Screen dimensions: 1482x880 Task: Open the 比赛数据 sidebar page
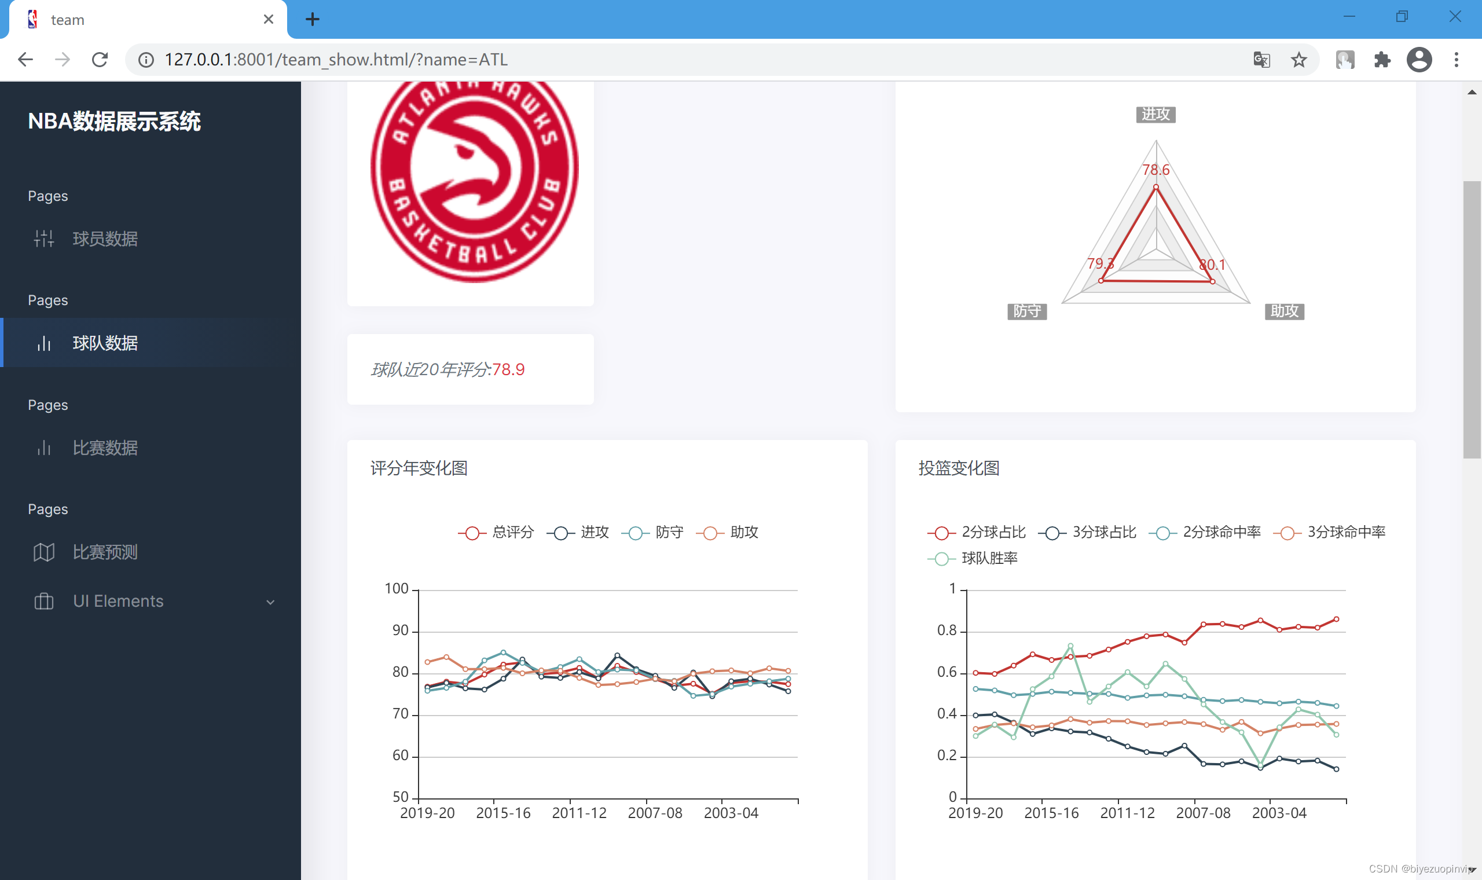[x=105, y=448]
